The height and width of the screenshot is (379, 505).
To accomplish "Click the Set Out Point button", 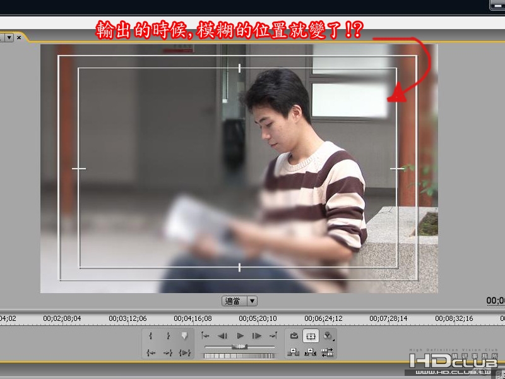I will (x=168, y=336).
